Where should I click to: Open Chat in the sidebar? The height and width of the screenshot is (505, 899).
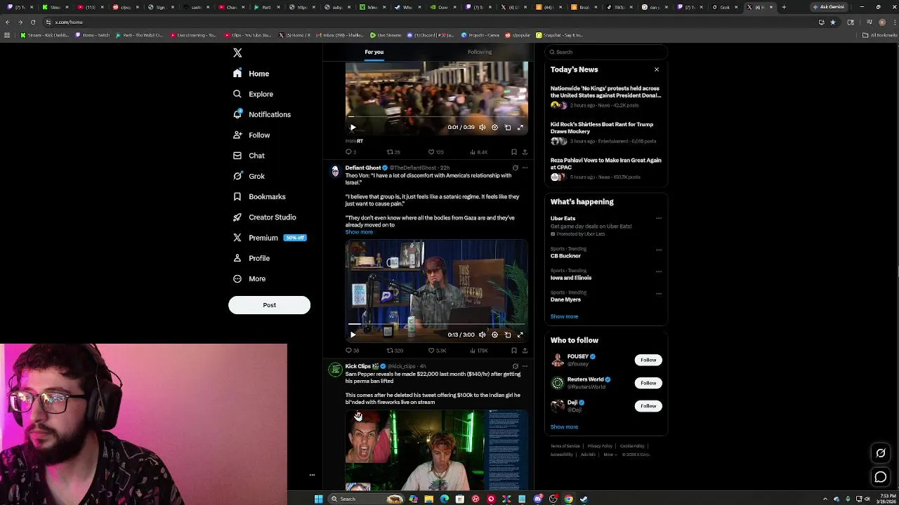[249, 156]
